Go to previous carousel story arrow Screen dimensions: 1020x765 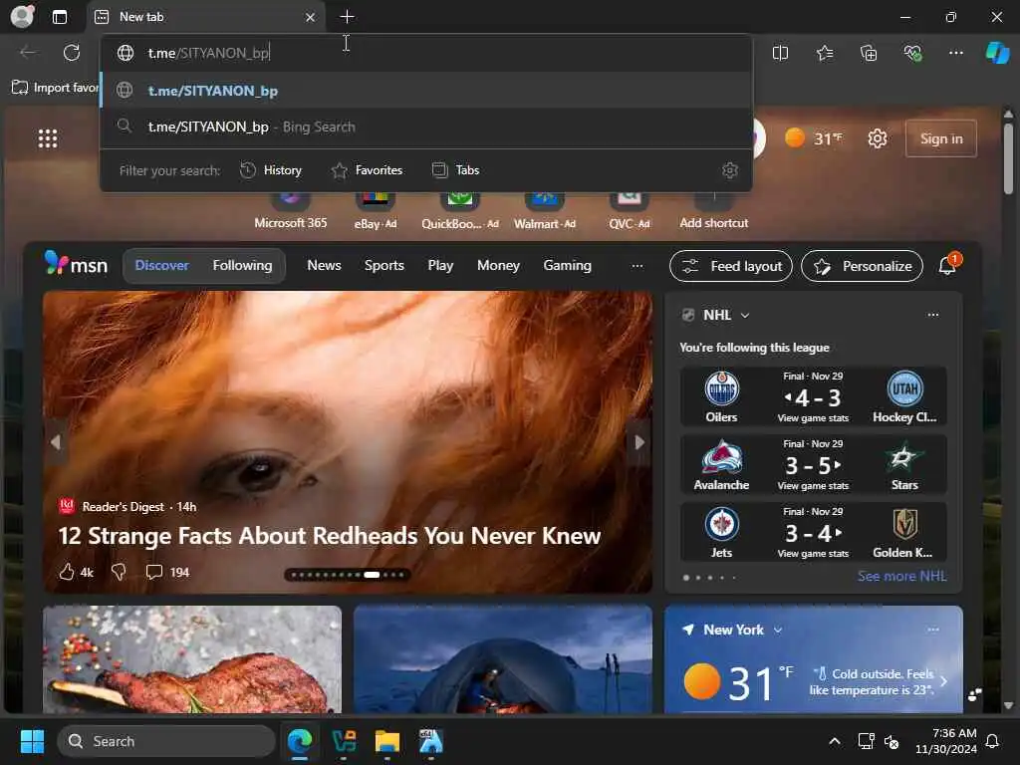coord(56,442)
